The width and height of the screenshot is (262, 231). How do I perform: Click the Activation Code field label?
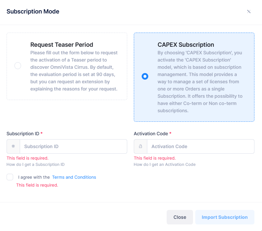(151, 134)
